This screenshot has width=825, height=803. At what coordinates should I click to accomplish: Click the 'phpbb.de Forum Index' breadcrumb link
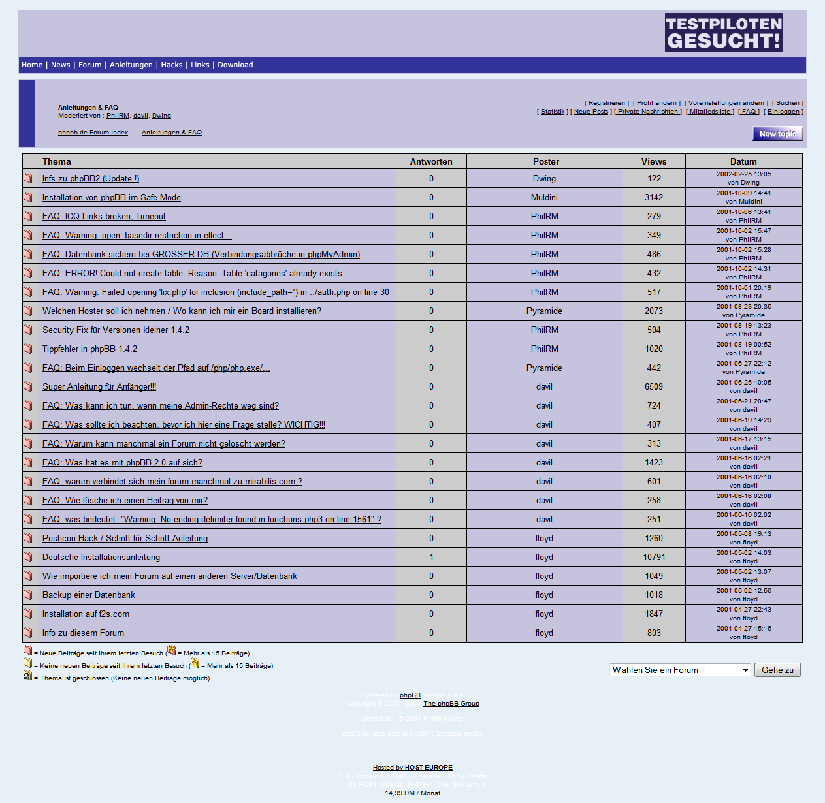93,133
